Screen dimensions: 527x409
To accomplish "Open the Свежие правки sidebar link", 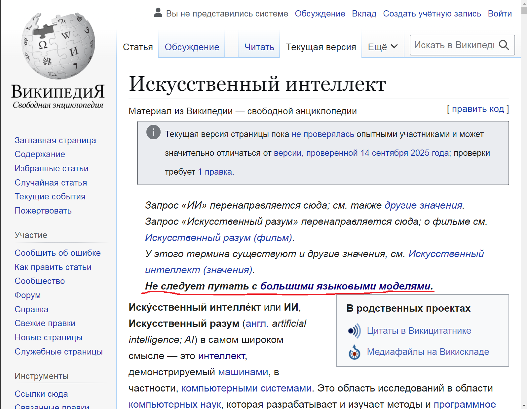I will [x=45, y=323].
